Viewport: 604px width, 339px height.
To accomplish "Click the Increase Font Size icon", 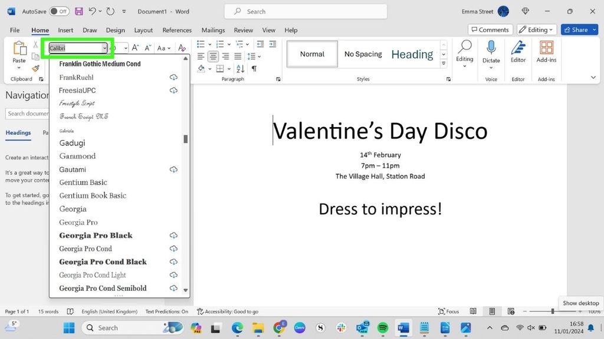I will [x=135, y=48].
